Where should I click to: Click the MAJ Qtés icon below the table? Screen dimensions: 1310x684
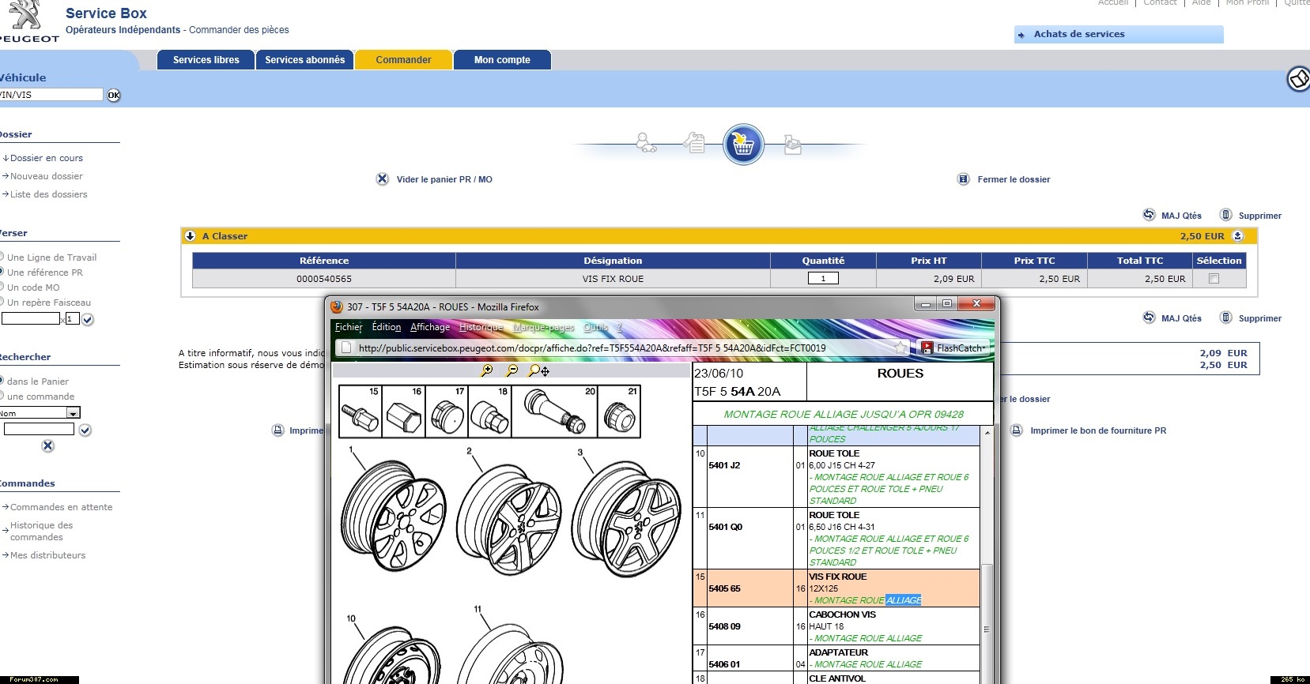[x=1149, y=318]
